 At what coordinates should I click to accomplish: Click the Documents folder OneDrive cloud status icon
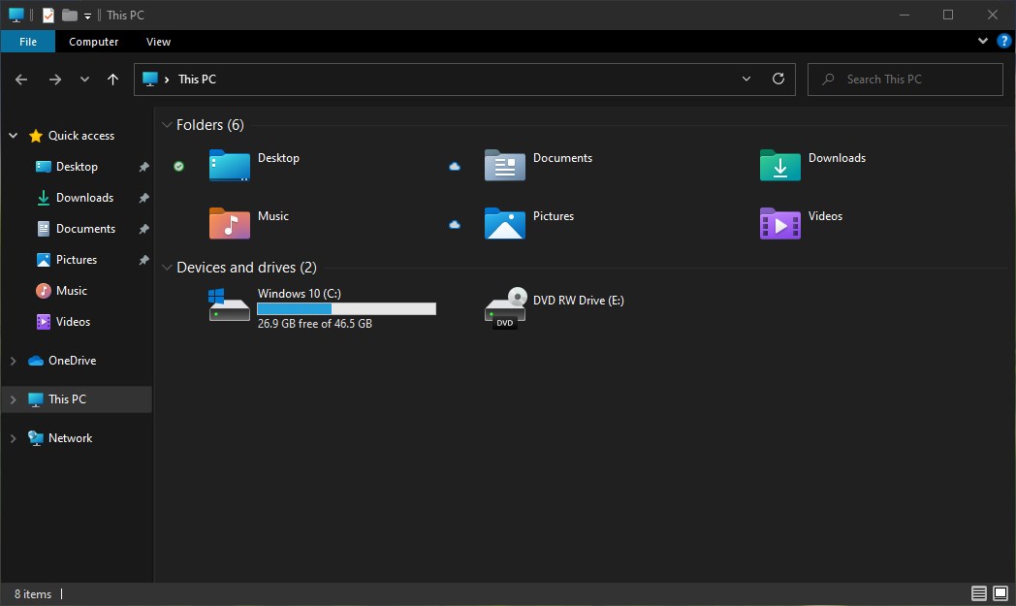coord(455,167)
